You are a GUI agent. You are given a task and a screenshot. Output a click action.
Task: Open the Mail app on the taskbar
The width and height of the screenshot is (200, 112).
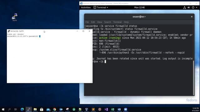click(x=48, y=110)
